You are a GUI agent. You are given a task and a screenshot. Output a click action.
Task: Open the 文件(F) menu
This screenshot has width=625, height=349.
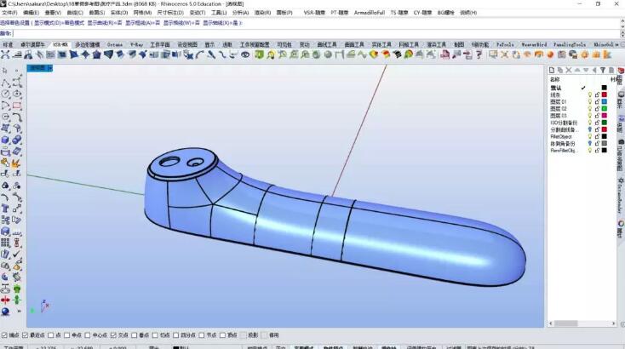[x=9, y=13]
